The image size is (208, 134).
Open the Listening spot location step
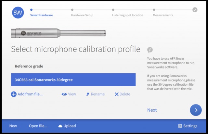click(127, 15)
